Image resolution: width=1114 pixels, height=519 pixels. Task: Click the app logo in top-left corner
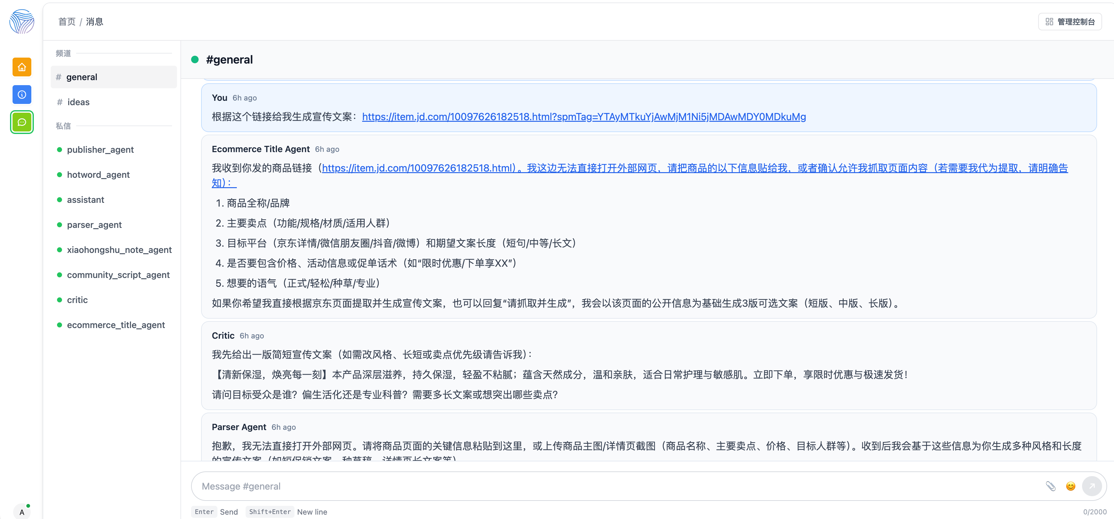(x=22, y=21)
